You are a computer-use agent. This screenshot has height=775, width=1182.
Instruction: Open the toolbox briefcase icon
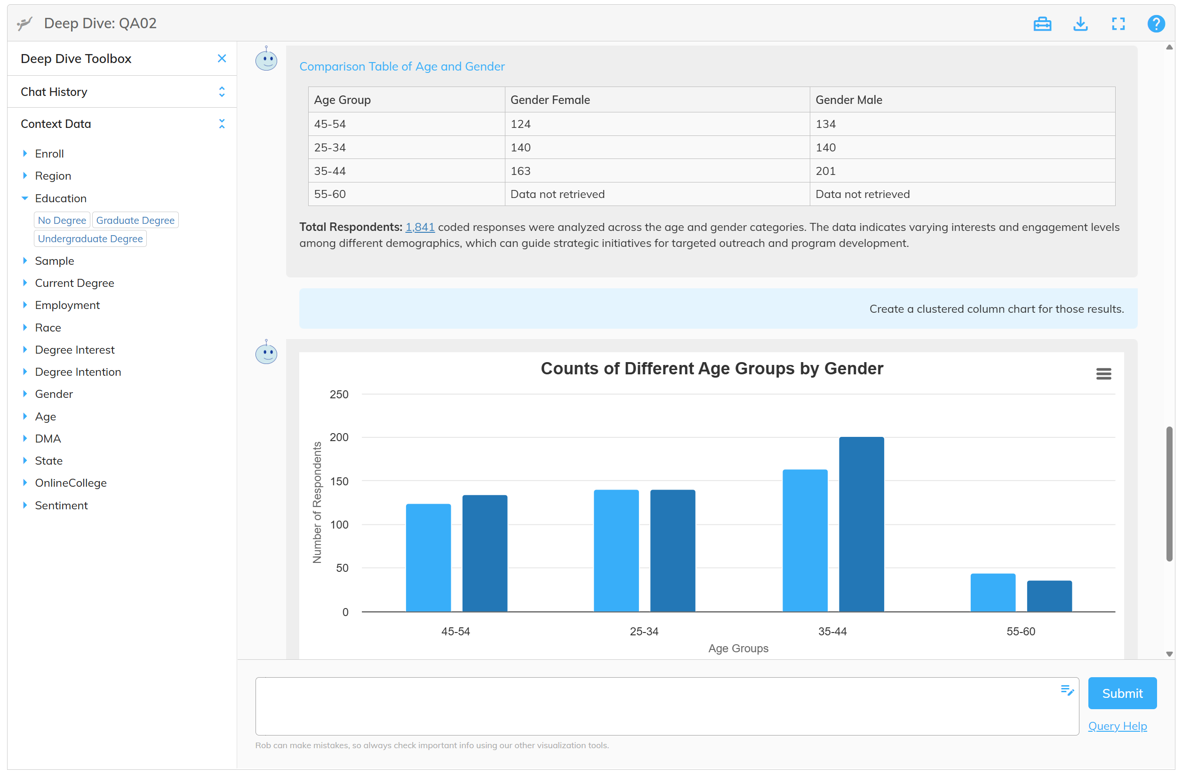click(x=1041, y=24)
